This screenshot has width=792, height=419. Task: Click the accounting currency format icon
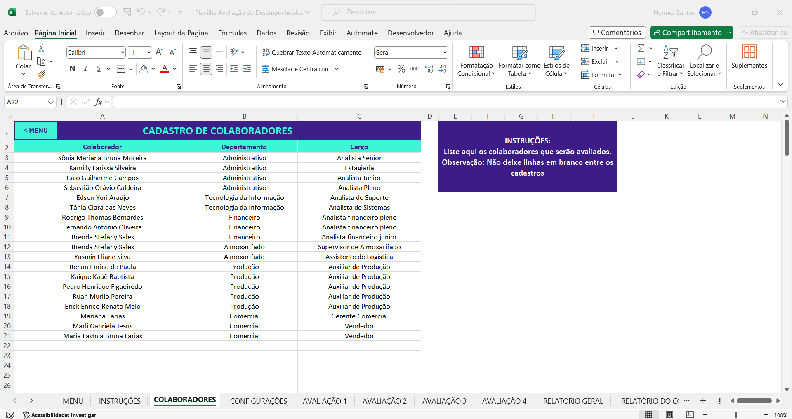pyautogui.click(x=380, y=69)
